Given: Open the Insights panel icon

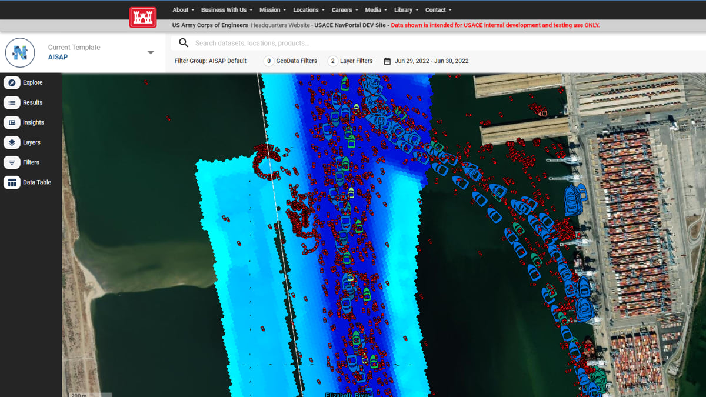Looking at the screenshot, I should 12,123.
